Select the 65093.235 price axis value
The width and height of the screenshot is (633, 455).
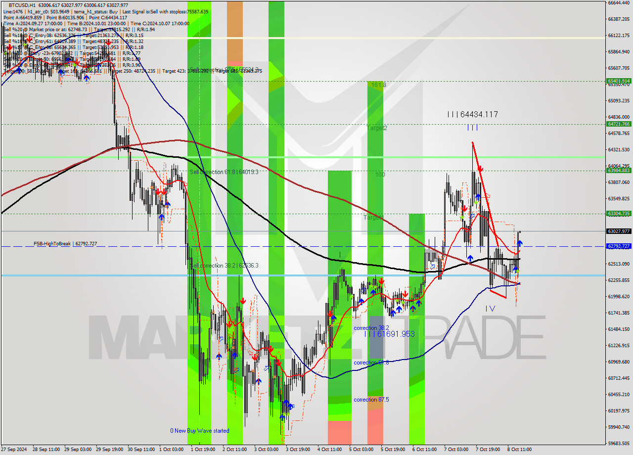[619, 101]
